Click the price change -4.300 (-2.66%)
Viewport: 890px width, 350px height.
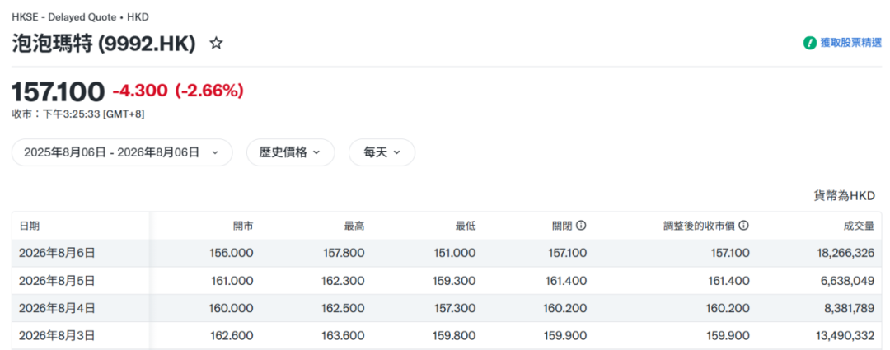(x=178, y=91)
